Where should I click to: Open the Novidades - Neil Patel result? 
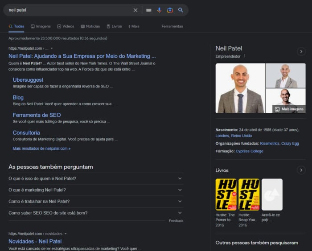[35, 242]
